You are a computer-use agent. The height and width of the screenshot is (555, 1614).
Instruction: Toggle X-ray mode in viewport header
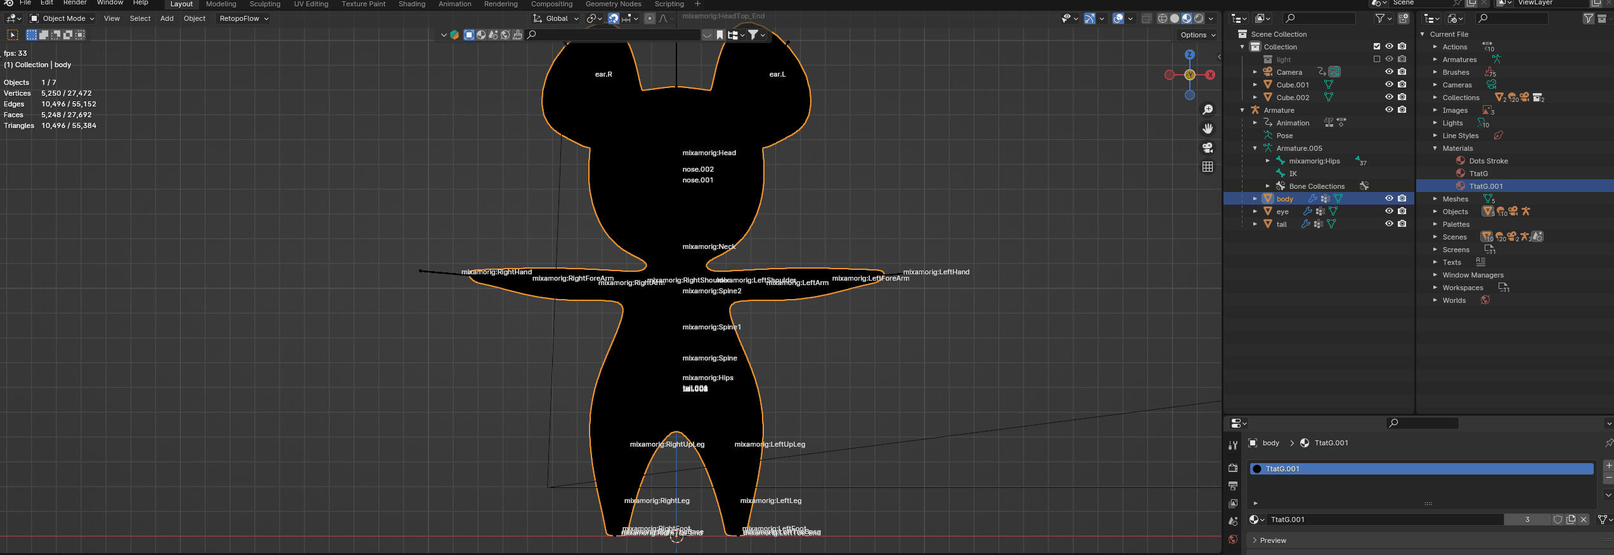click(x=1146, y=18)
